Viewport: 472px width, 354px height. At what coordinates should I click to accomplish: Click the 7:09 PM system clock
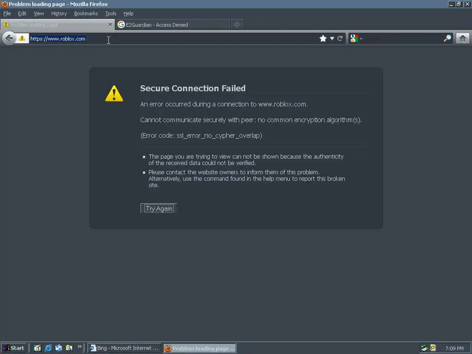coord(454,348)
